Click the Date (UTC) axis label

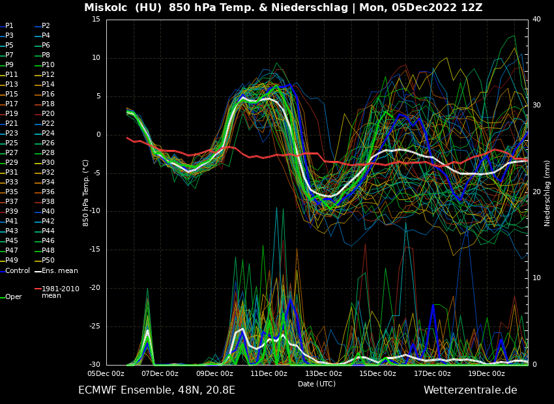pyautogui.click(x=317, y=384)
